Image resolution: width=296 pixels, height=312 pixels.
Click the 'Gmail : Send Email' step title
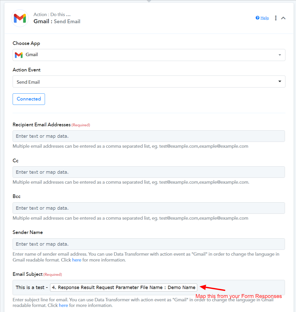[x=57, y=21]
